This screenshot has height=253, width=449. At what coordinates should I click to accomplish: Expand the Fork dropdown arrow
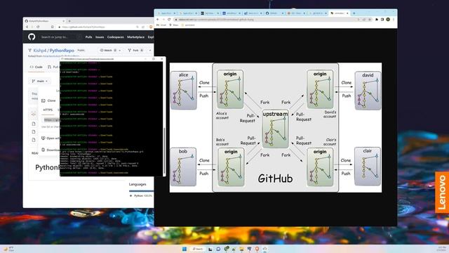coord(150,50)
